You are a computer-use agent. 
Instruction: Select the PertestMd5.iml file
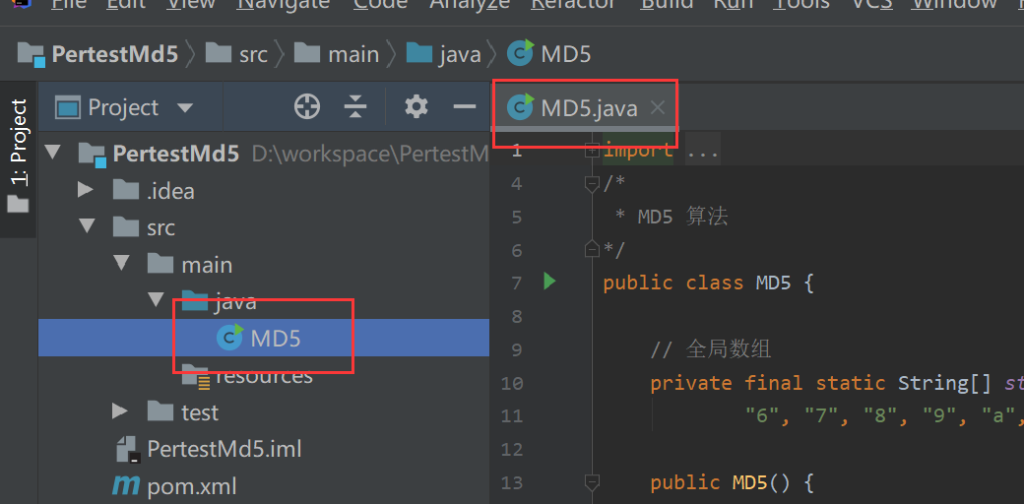[224, 450]
